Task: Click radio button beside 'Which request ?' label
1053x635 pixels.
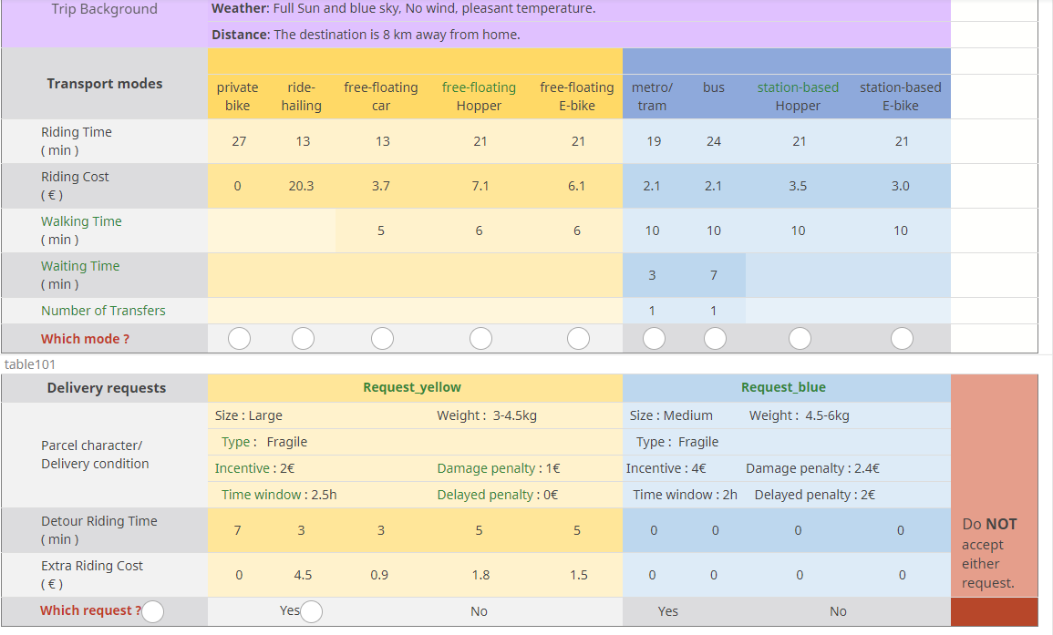Action: coord(153,611)
